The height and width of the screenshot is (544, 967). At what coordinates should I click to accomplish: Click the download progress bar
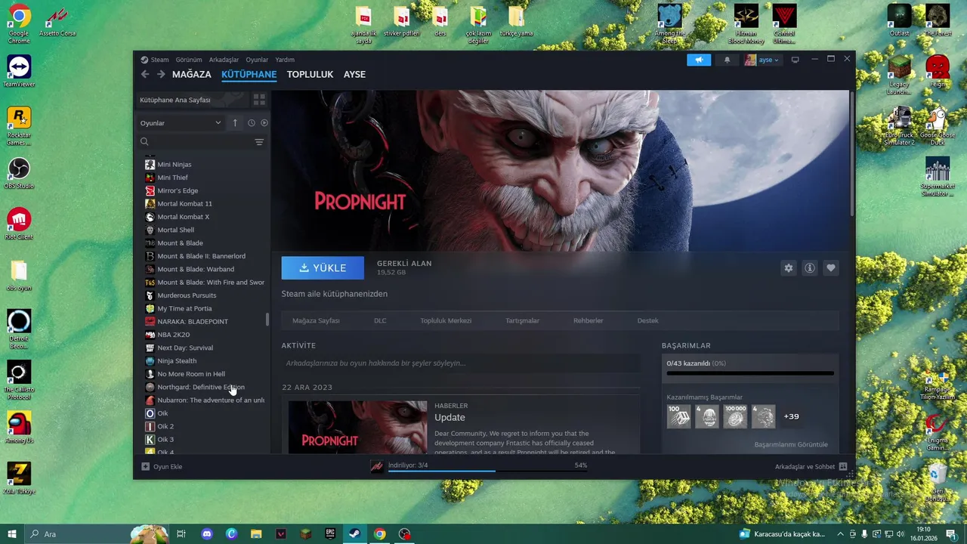[487, 471]
